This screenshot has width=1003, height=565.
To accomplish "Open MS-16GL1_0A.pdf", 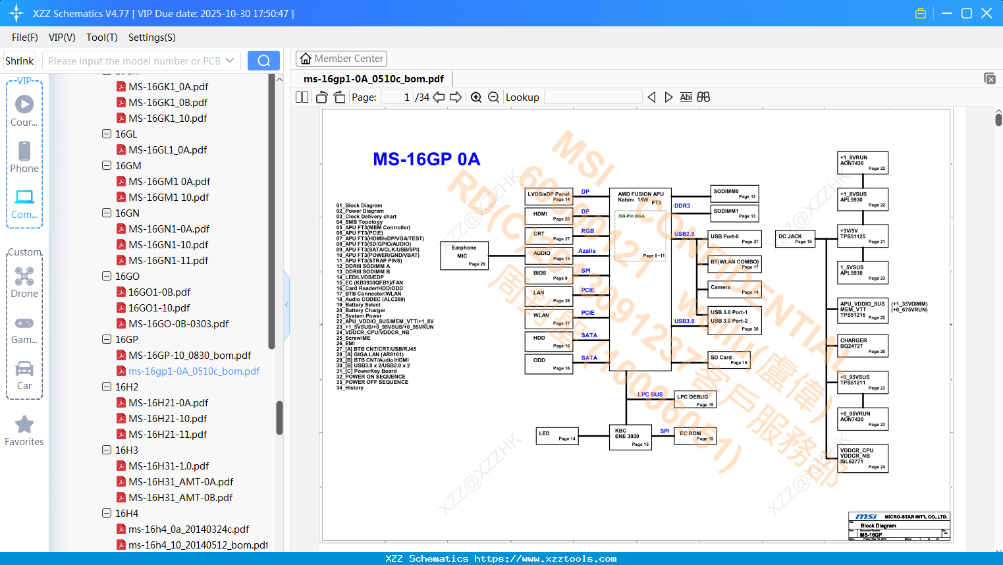I will pos(168,149).
